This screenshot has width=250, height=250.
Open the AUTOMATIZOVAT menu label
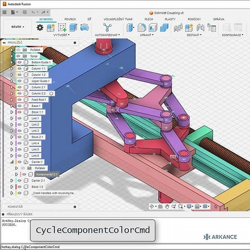[x=107, y=35]
